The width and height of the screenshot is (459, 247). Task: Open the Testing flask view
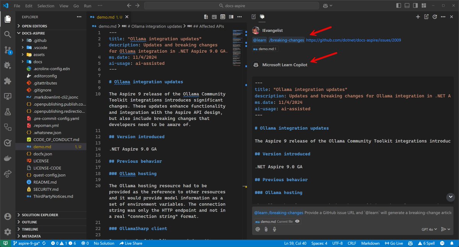click(x=8, y=112)
